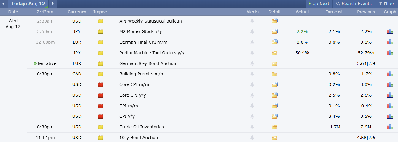
Task: Click yellow impact icon for API Weekly Bulletin
Action: [x=101, y=21]
